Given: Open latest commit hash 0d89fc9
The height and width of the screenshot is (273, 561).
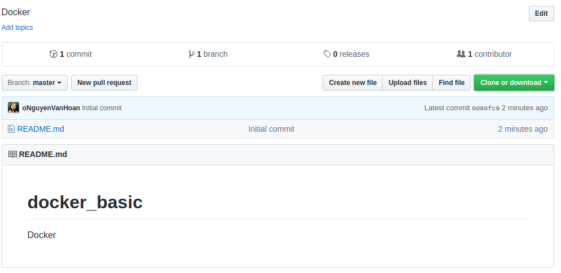Looking at the screenshot, I should pyautogui.click(x=485, y=108).
